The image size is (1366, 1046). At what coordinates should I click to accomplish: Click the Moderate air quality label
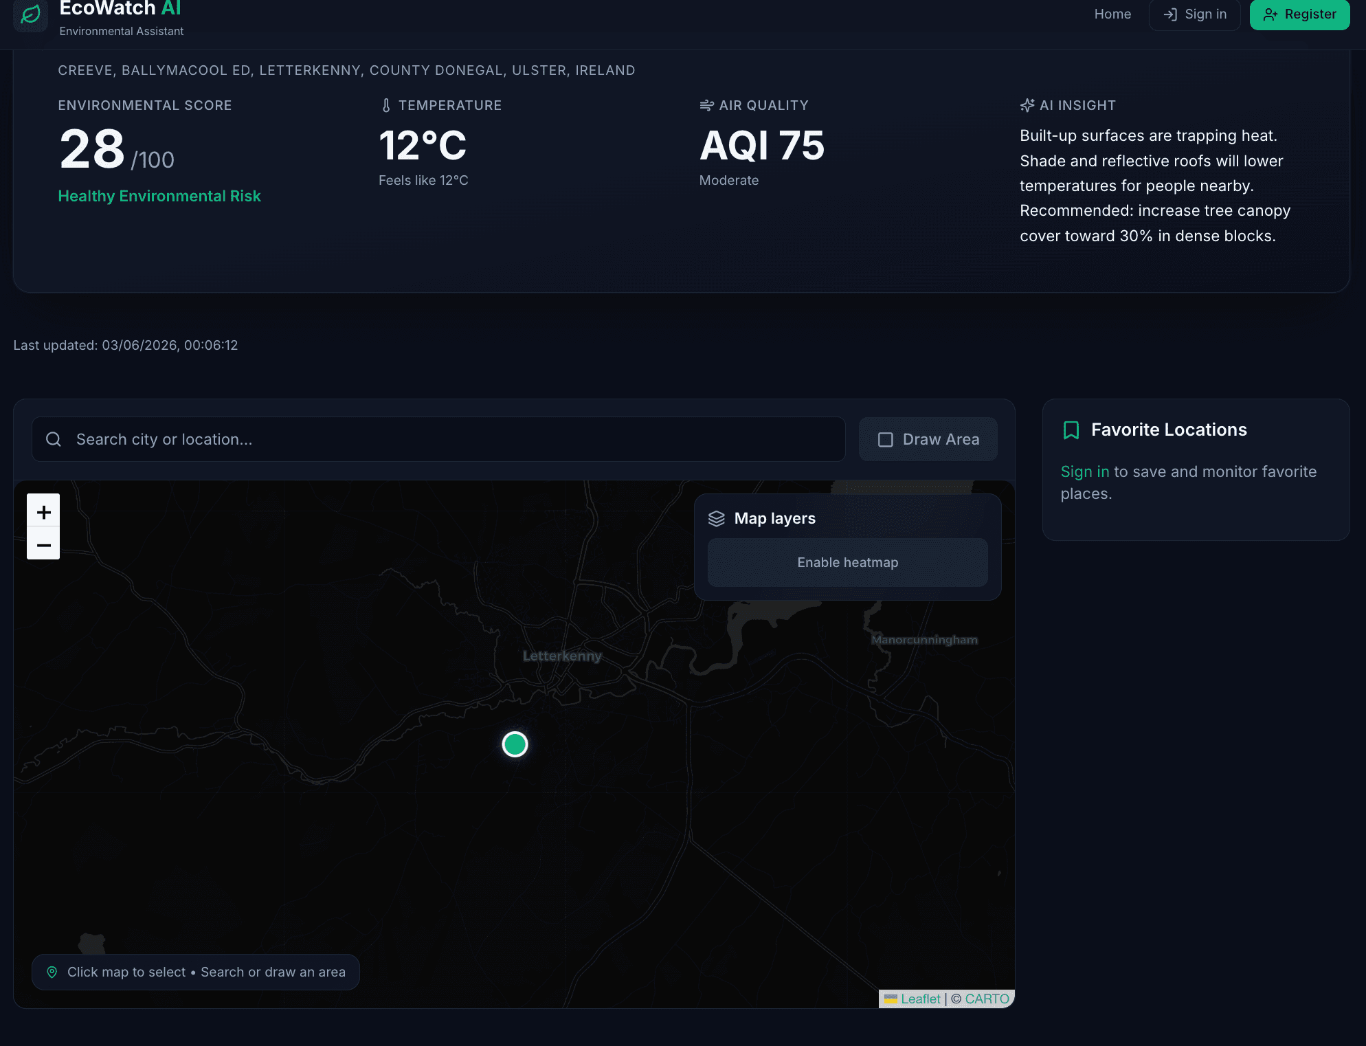[x=729, y=180]
